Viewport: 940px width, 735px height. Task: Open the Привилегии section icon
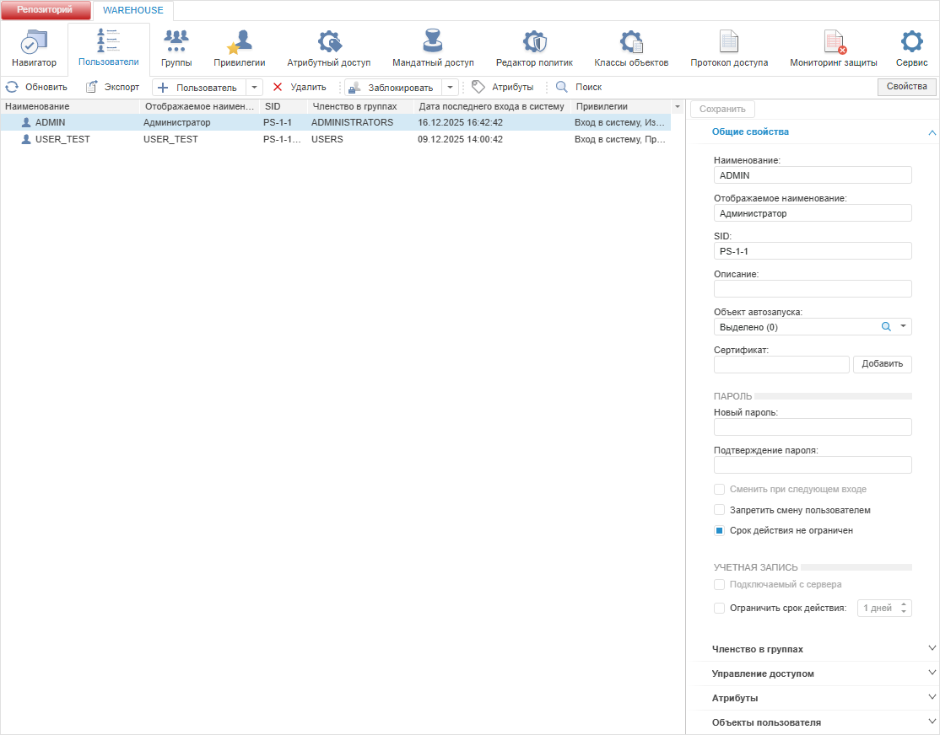[x=239, y=42]
